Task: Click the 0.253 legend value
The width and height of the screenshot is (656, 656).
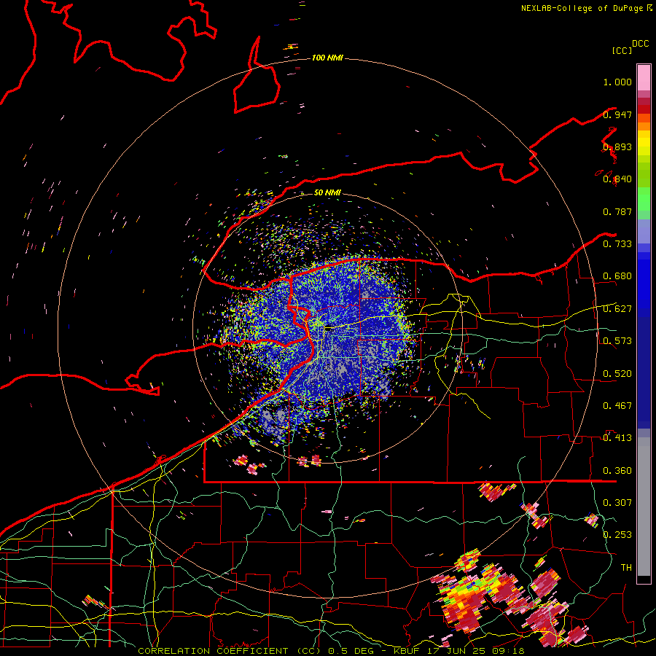Action: click(x=617, y=535)
